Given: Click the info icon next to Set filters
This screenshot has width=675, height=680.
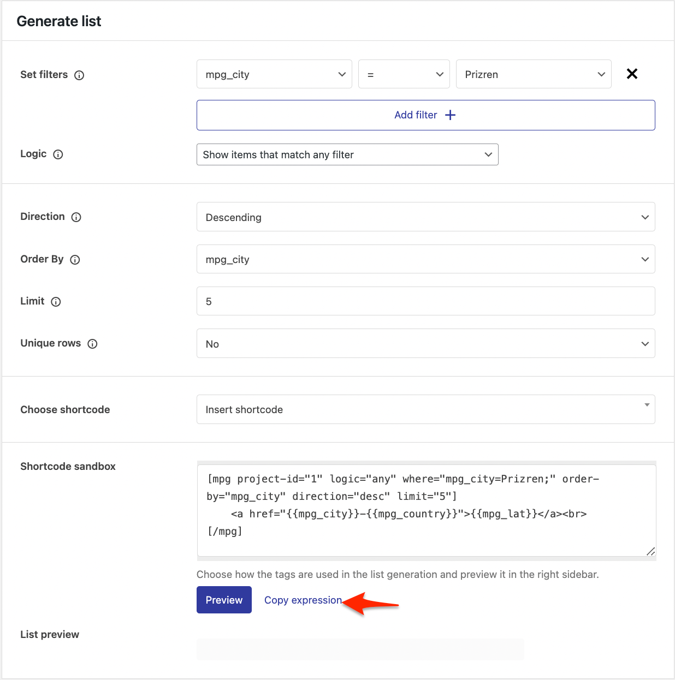Looking at the screenshot, I should click(x=79, y=75).
